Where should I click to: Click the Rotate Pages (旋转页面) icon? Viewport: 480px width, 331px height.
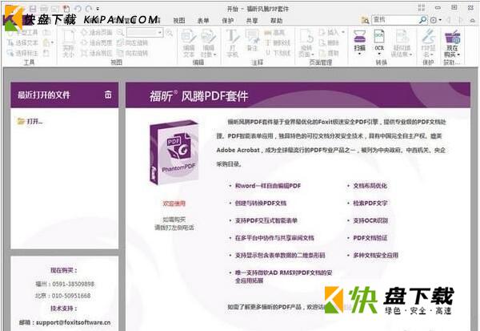(x=306, y=37)
